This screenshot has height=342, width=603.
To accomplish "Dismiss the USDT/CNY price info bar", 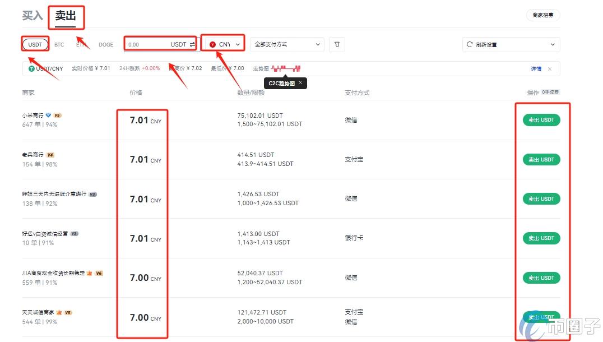I will pyautogui.click(x=549, y=68).
